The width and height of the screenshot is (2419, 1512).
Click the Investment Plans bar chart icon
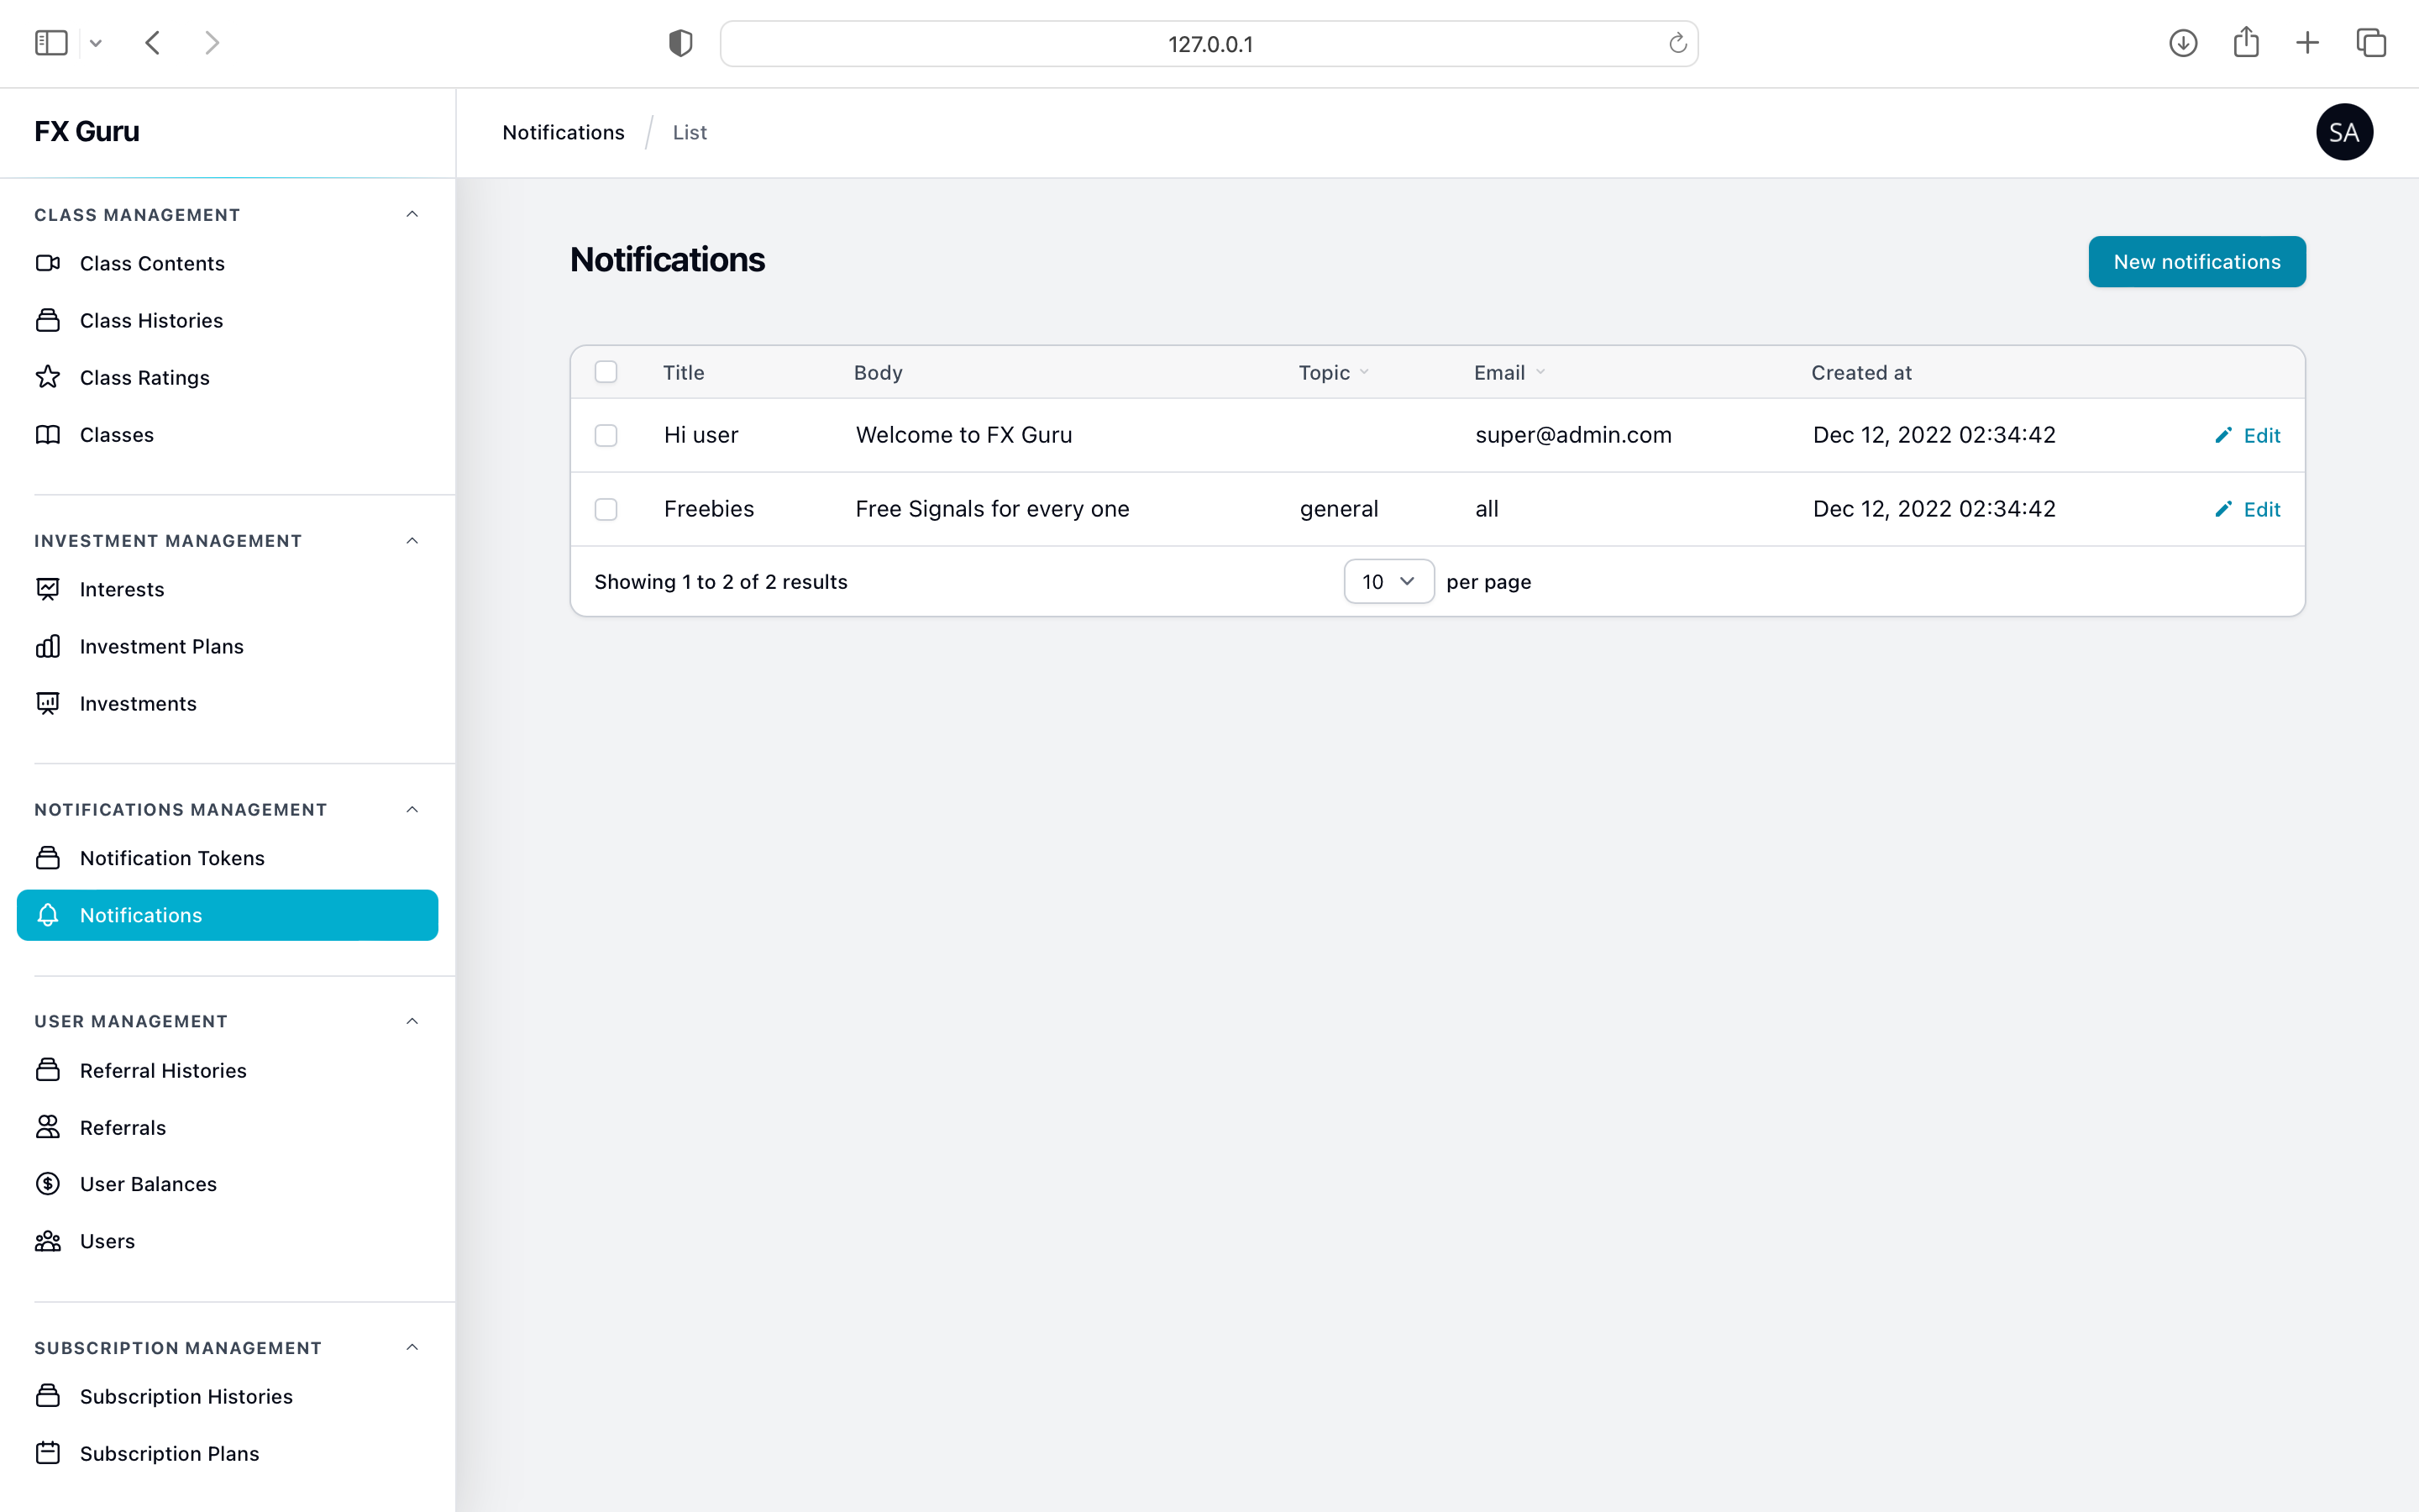[48, 646]
